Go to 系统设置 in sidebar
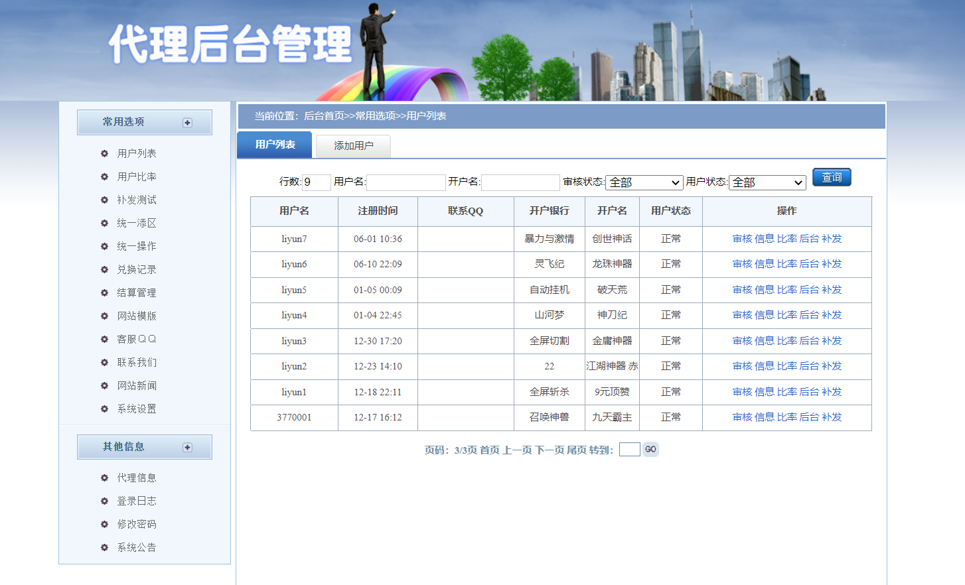The height and width of the screenshot is (585, 965). (137, 409)
